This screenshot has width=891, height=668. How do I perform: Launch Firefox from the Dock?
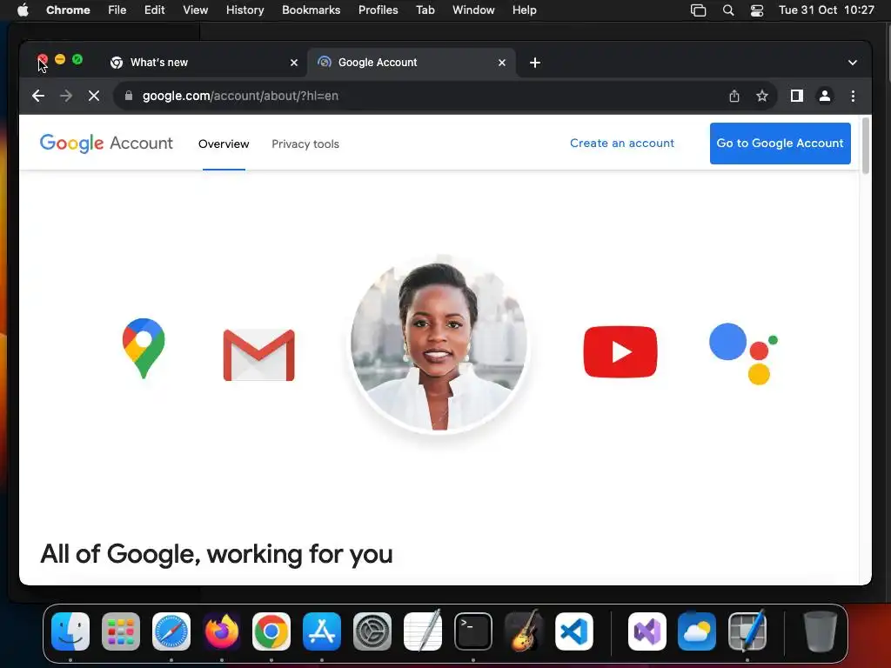[x=222, y=631]
